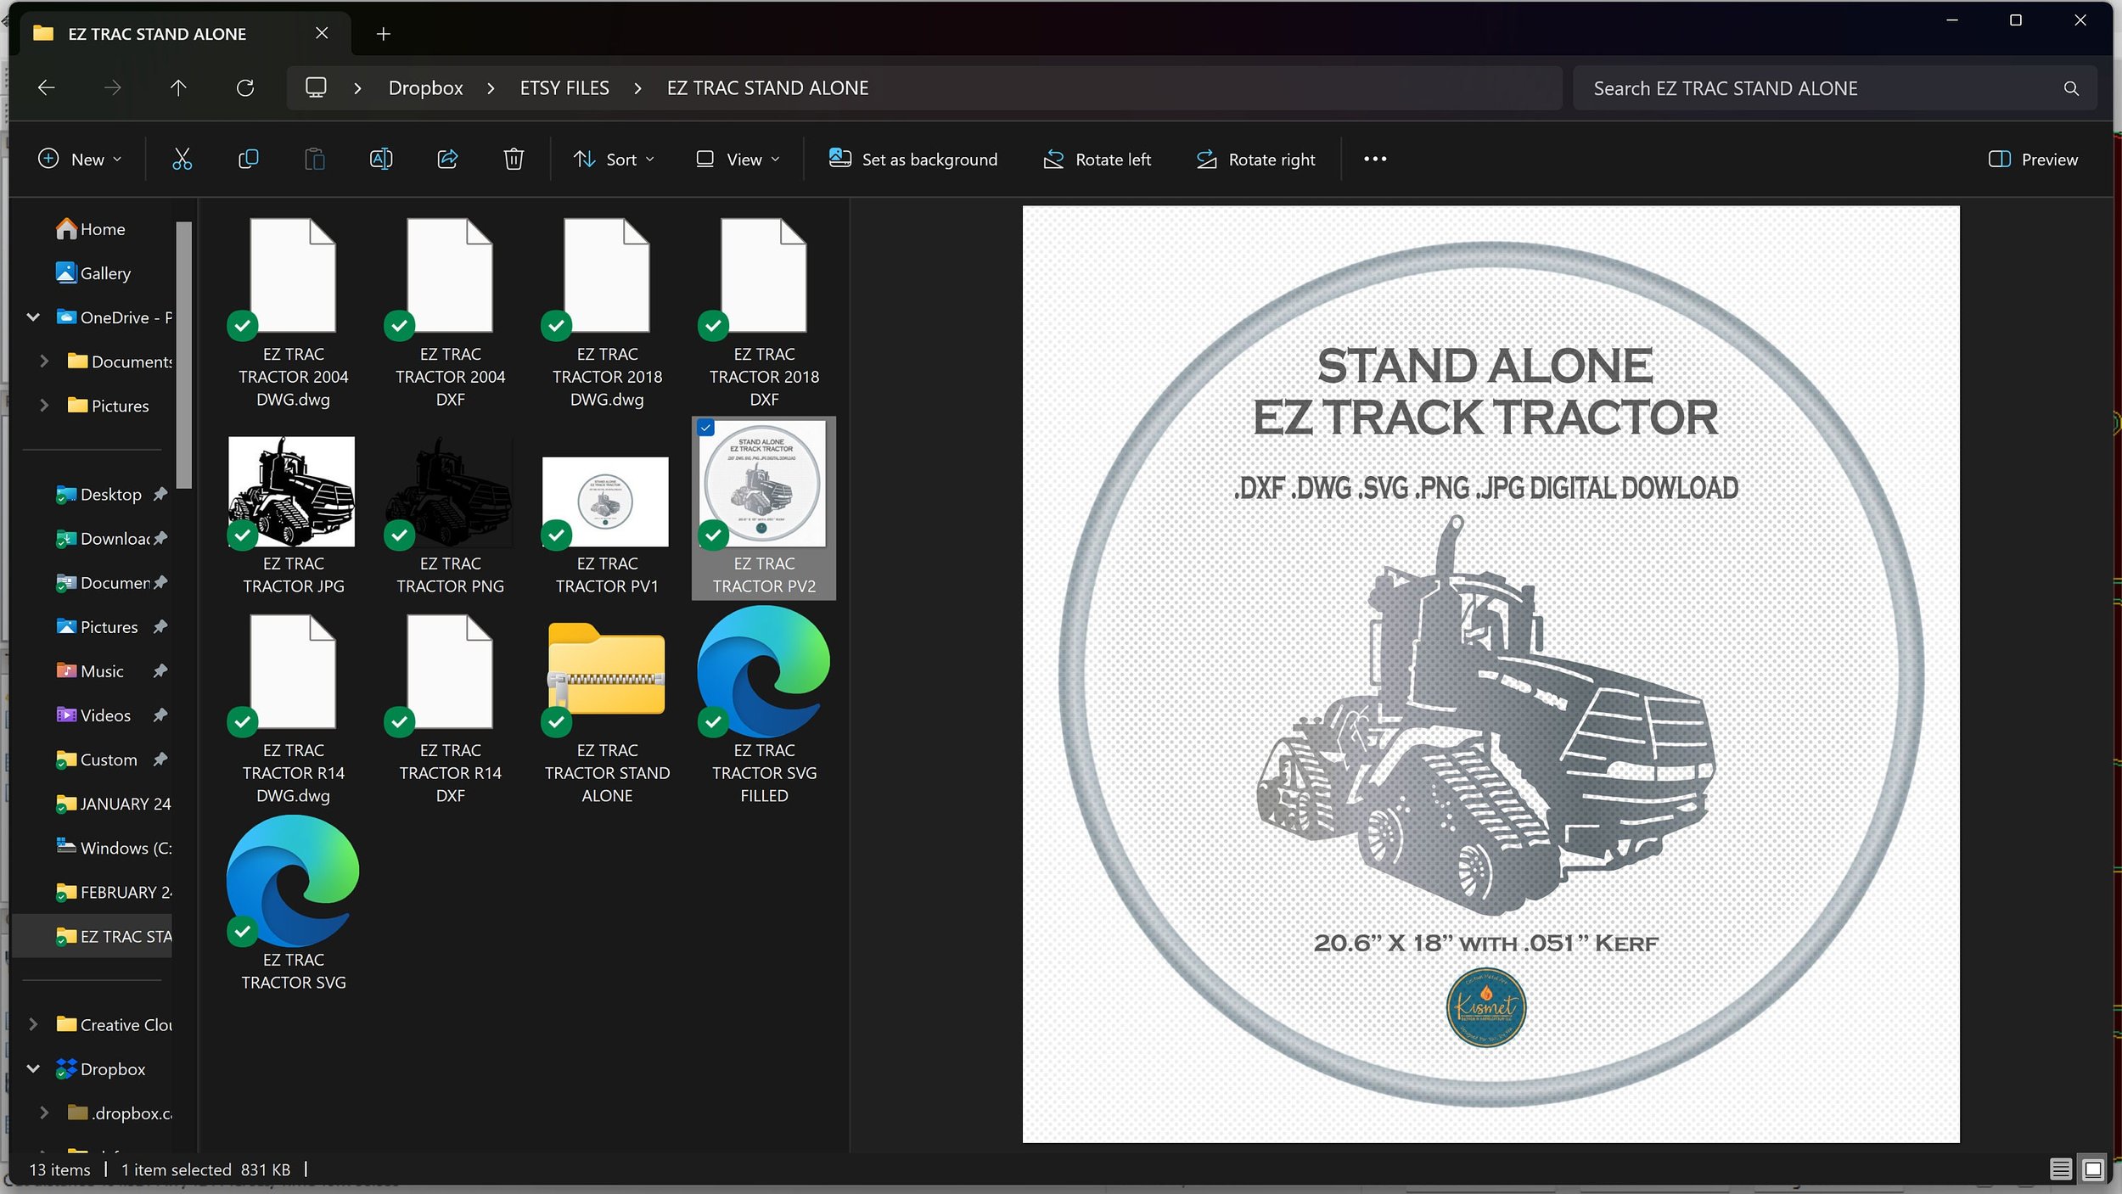Collapse the OneDrive tree node
The image size is (2122, 1194).
[x=33, y=317]
